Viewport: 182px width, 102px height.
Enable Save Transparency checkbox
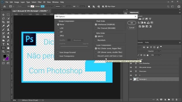pyautogui.click(x=58, y=56)
